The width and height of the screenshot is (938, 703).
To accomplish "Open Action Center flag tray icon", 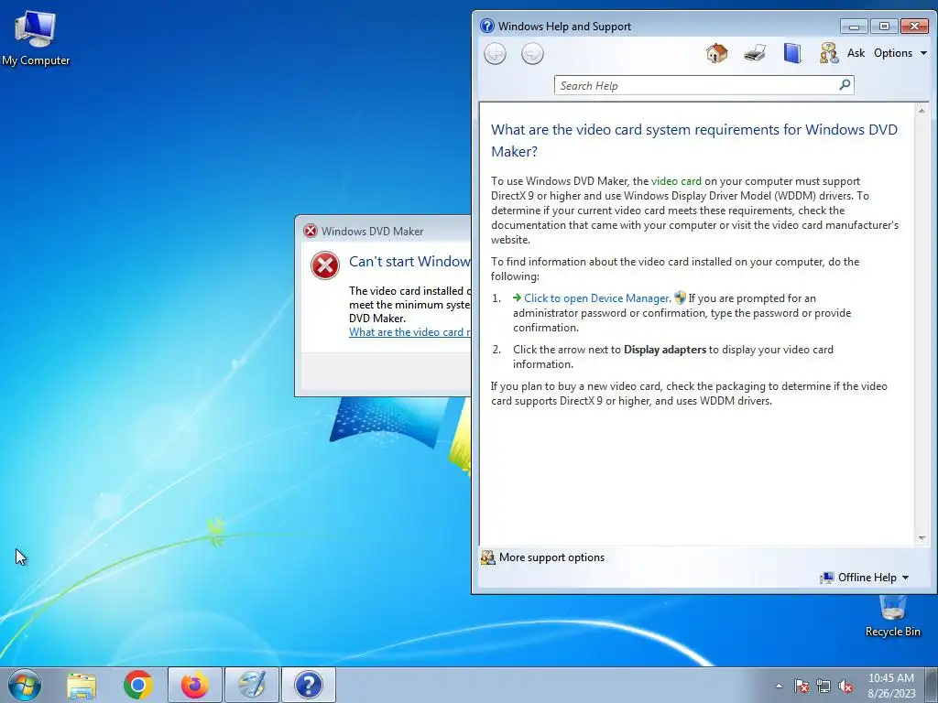I will point(801,686).
